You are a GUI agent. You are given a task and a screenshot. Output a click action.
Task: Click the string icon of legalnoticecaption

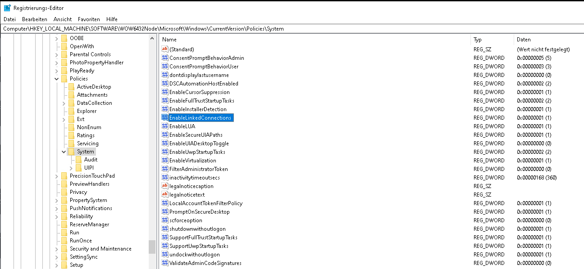click(x=164, y=186)
